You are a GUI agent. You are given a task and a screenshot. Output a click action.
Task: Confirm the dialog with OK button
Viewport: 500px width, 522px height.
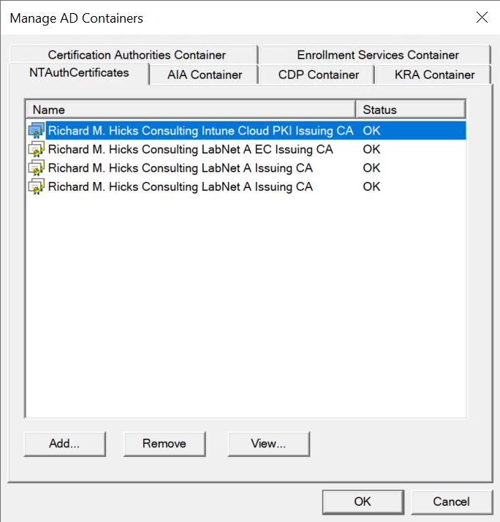[363, 502]
